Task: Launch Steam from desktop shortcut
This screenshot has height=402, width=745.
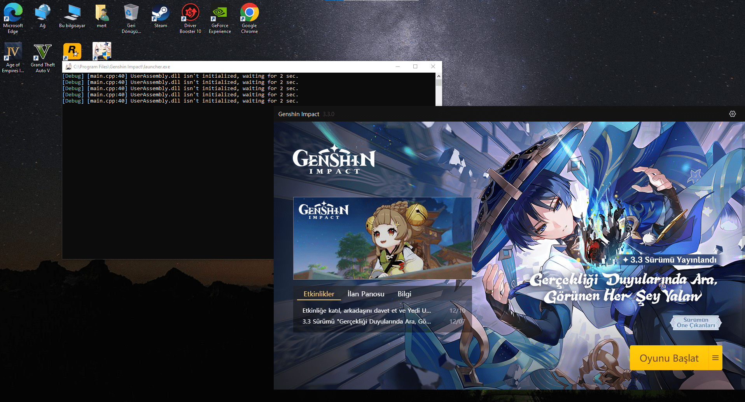Action: 161,16
